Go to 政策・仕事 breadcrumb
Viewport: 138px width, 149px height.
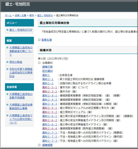(x=21, y=15)
